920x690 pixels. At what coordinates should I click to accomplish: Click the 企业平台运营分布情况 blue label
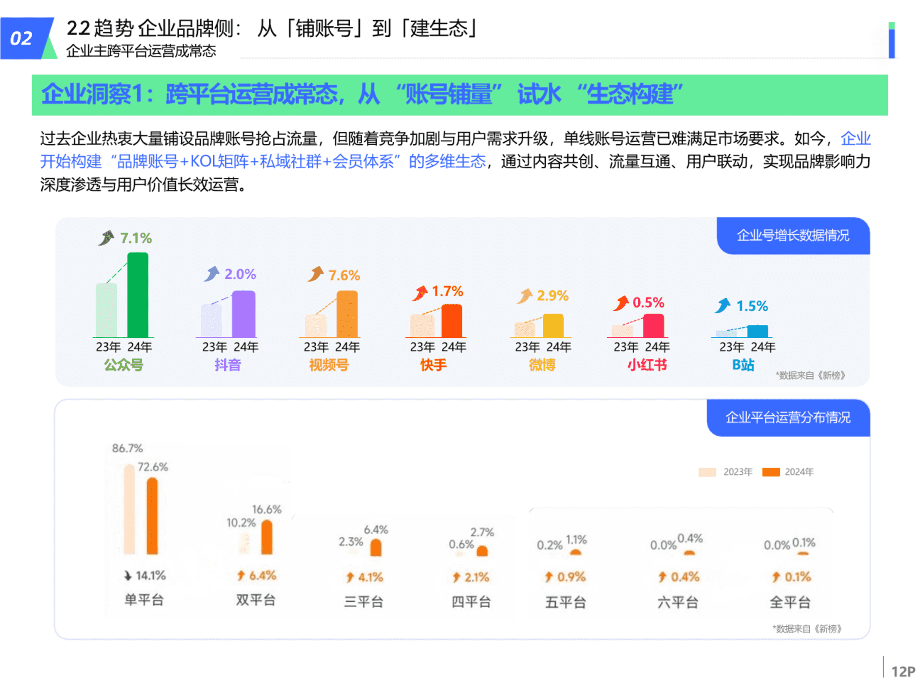[788, 417]
